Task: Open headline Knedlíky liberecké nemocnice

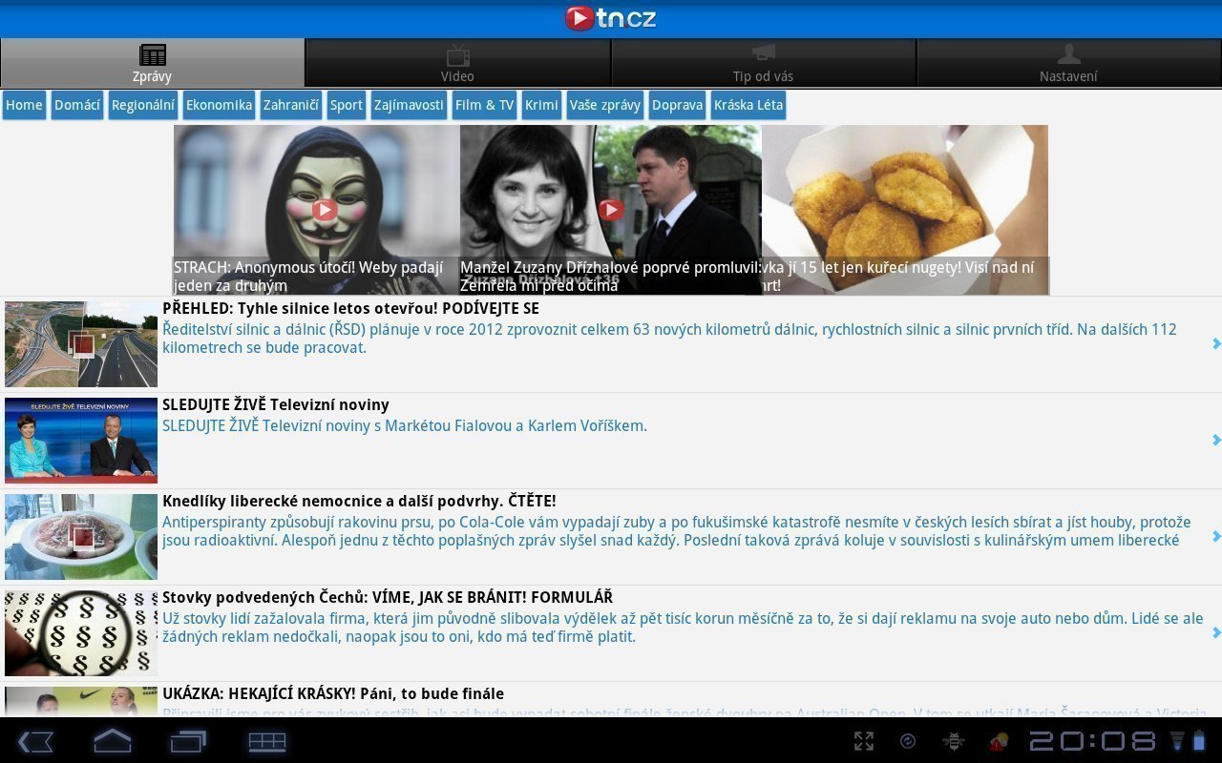Action: [359, 501]
